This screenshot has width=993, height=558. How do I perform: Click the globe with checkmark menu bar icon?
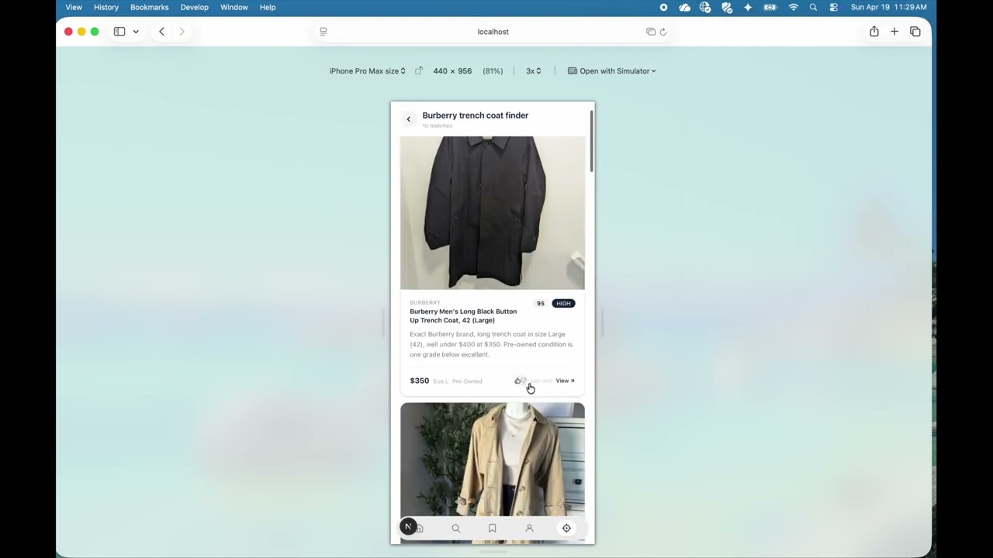(x=705, y=7)
